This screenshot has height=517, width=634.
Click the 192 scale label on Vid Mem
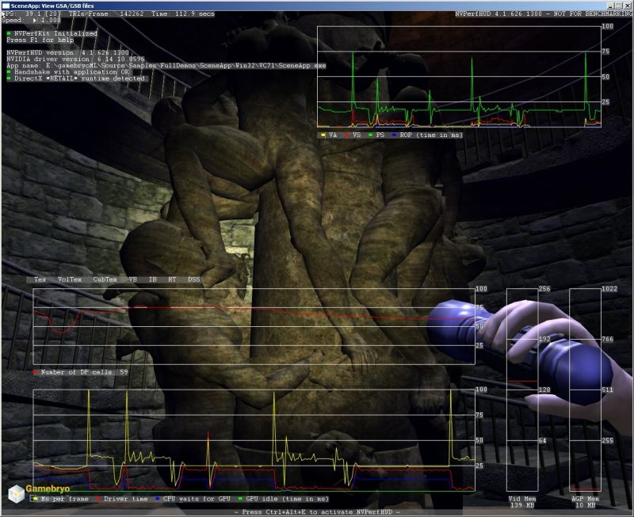544,340
